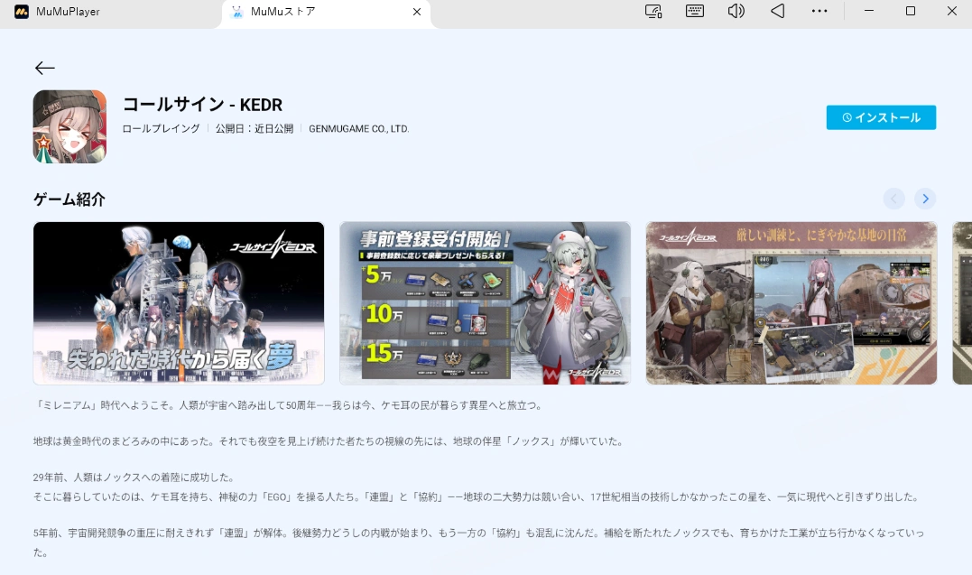
Task: Click the line 29年前、人類はノックスへの着陸に成功した
Action: pyautogui.click(x=134, y=477)
